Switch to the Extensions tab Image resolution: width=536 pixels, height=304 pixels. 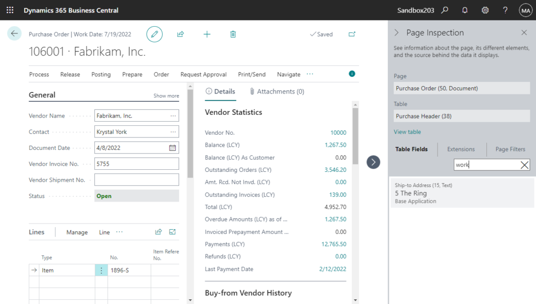[x=461, y=149]
